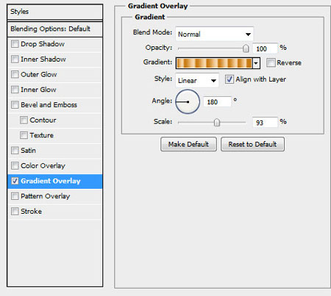Screen dimensions: 331x296
Task: Select the Contour sub-item row
Action: coord(55,120)
